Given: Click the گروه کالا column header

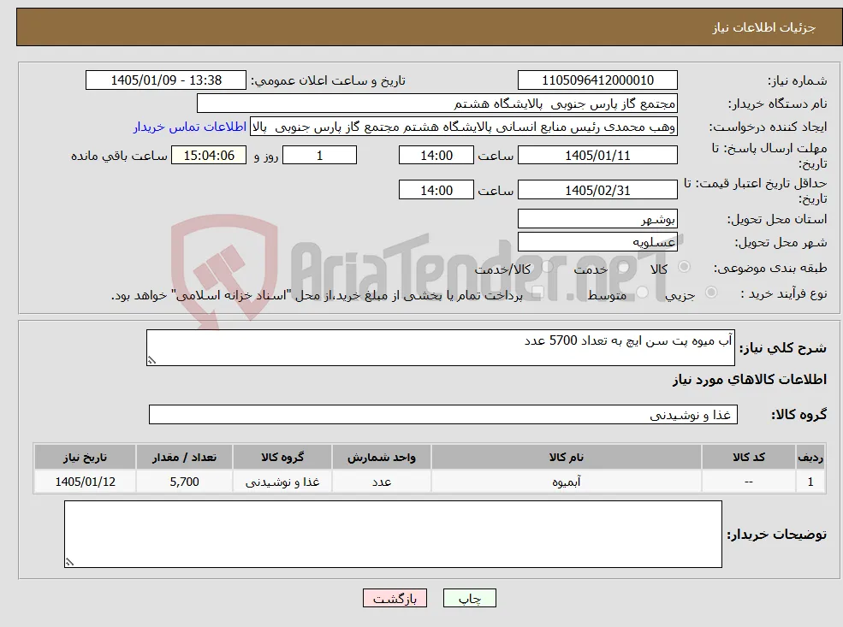Looking at the screenshot, I should (x=282, y=458).
